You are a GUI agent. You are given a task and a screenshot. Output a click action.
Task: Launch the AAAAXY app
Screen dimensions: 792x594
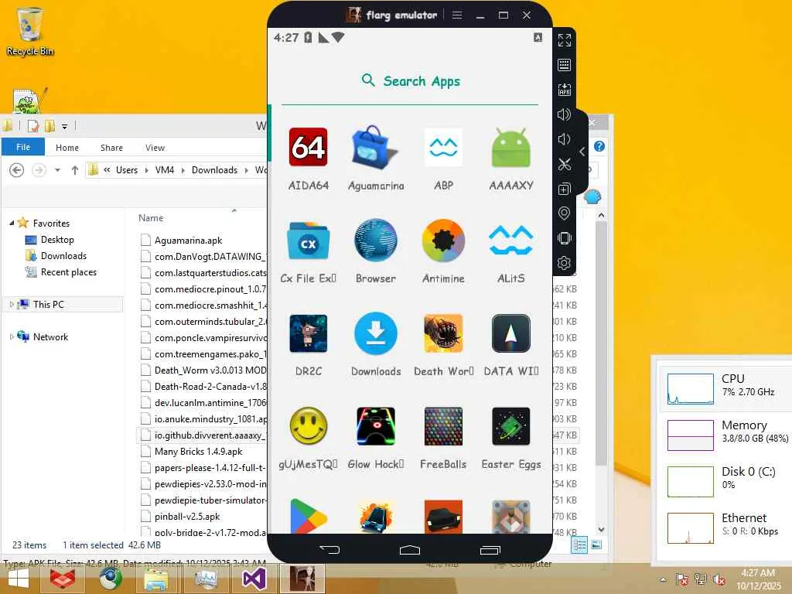(x=510, y=147)
